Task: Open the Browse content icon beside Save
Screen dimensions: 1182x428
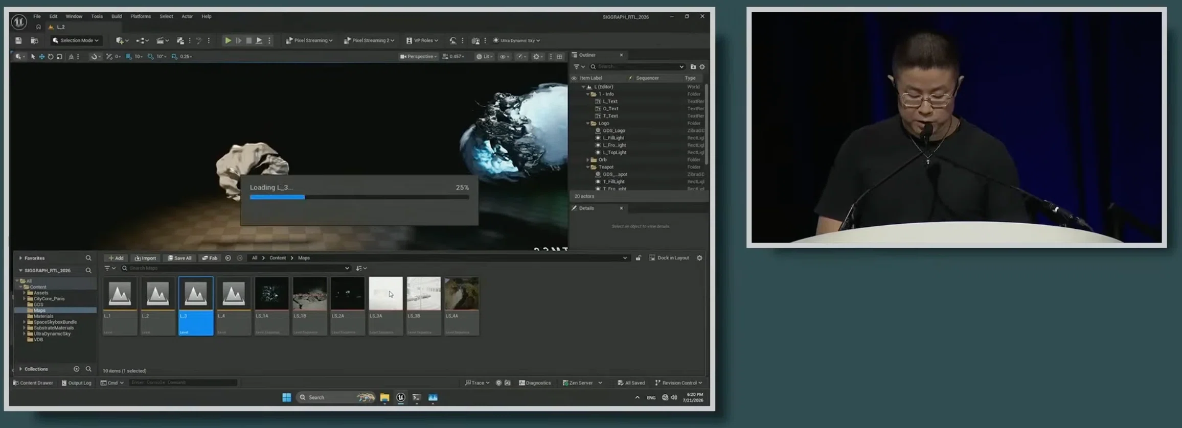Action: coord(34,40)
